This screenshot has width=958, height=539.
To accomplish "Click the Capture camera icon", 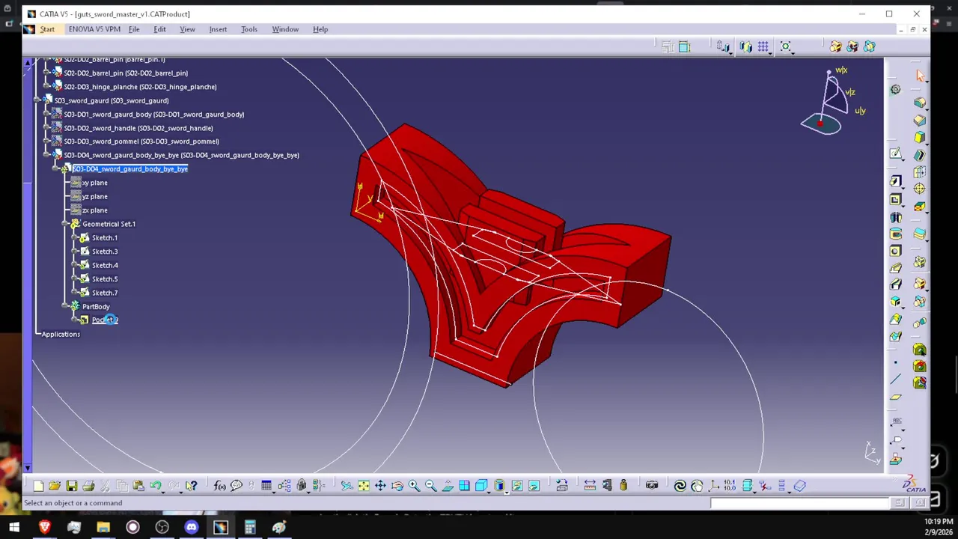I will tap(652, 486).
